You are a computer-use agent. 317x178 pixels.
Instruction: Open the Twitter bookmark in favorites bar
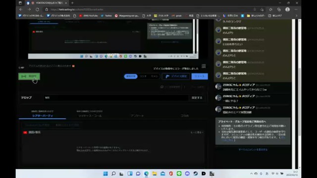[x=106, y=15]
